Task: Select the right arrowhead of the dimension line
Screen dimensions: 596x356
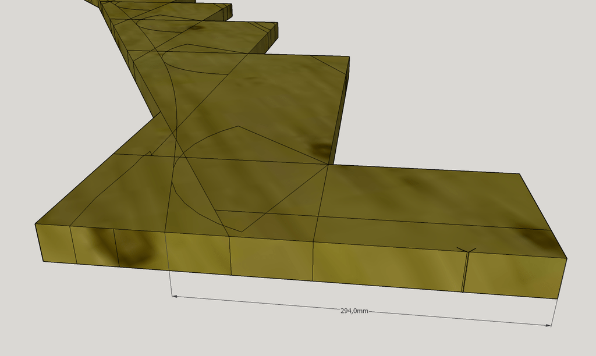Action: 549,326
